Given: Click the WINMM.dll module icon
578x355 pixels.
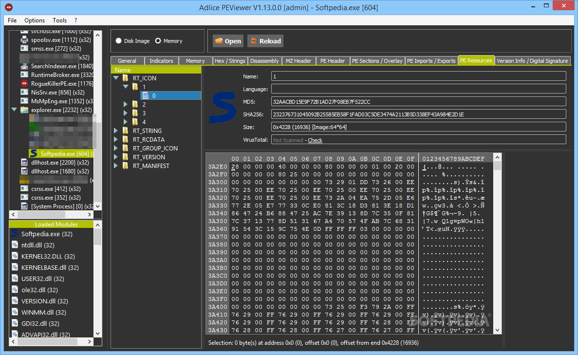Looking at the screenshot, I should point(15,312).
